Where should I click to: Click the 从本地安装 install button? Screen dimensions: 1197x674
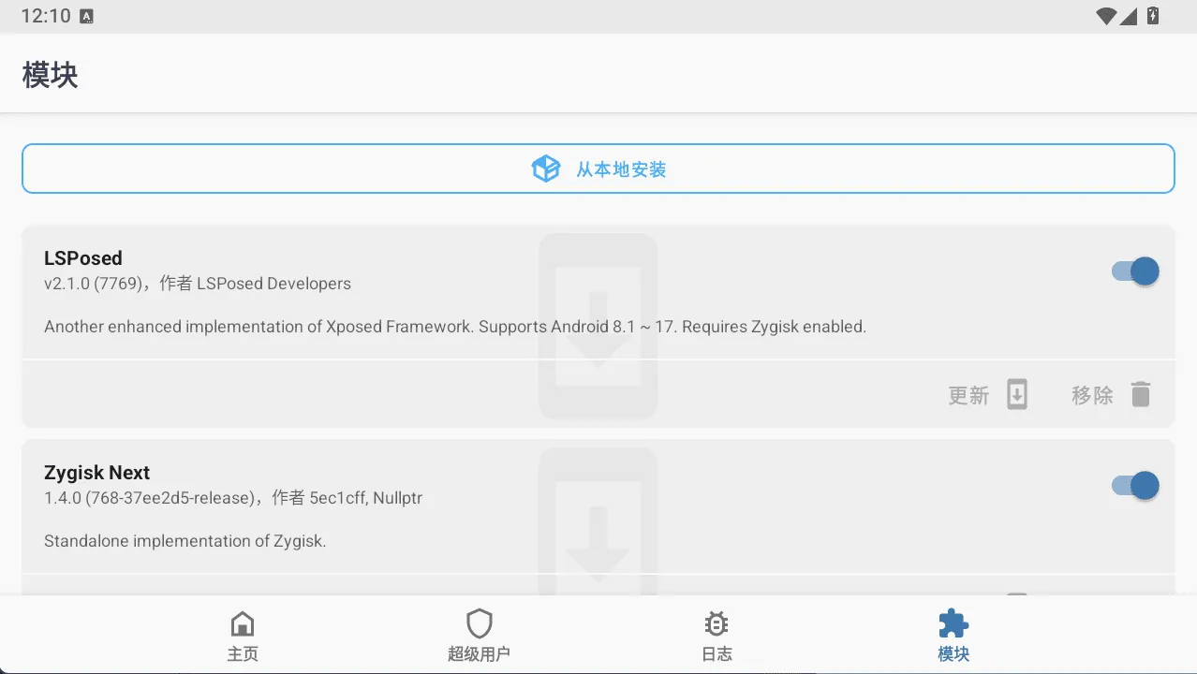tap(598, 168)
